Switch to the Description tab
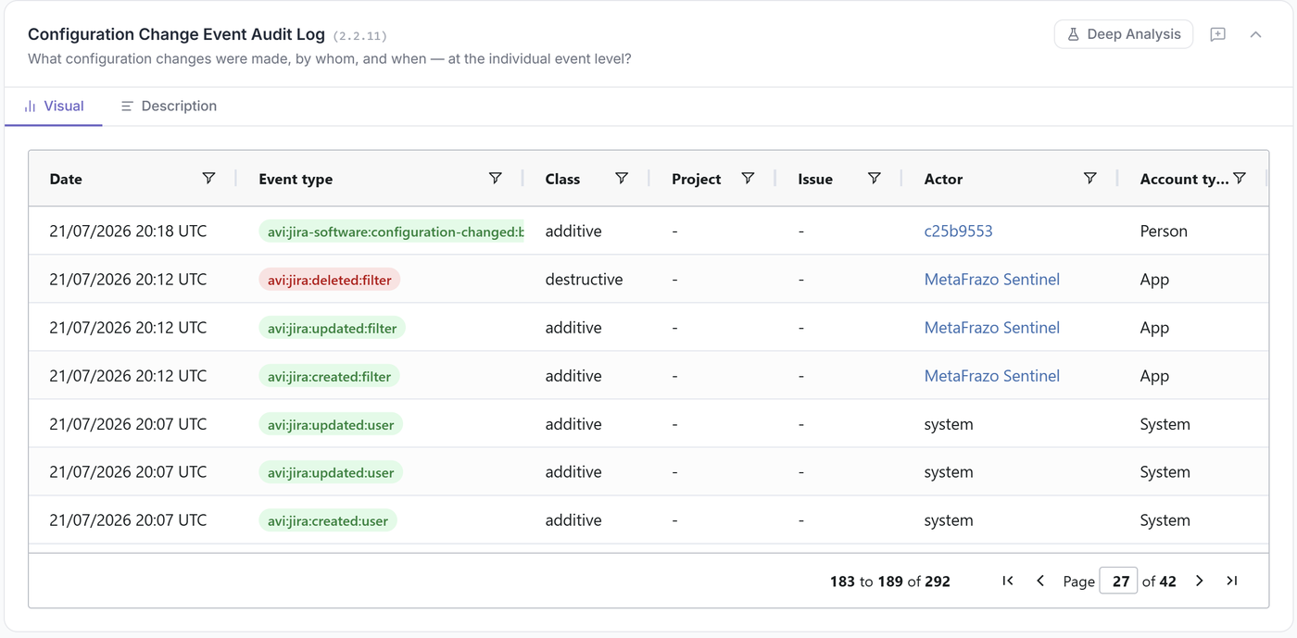This screenshot has height=638, width=1297. (169, 106)
